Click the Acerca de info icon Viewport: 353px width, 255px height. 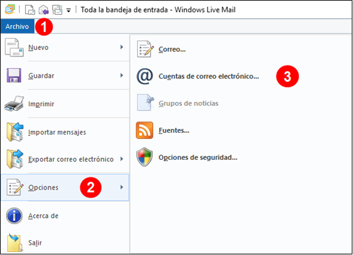pos(14,215)
